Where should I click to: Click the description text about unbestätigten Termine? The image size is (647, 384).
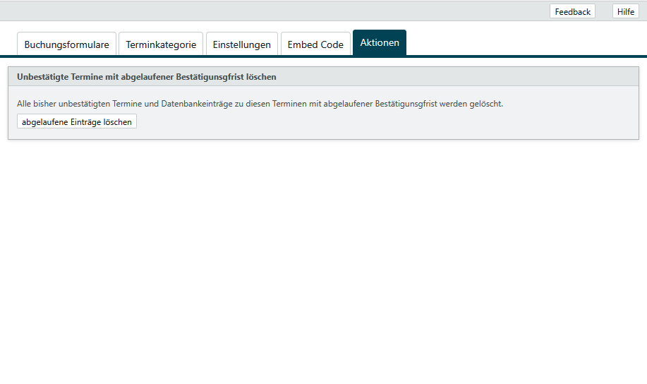tap(260, 103)
